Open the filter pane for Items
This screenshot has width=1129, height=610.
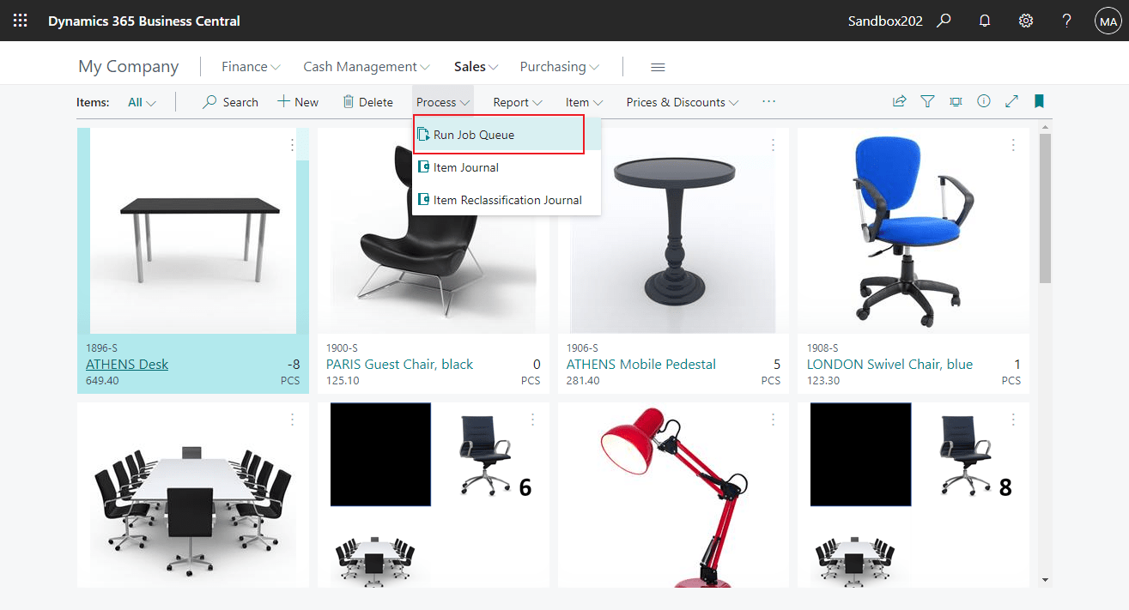[927, 101]
